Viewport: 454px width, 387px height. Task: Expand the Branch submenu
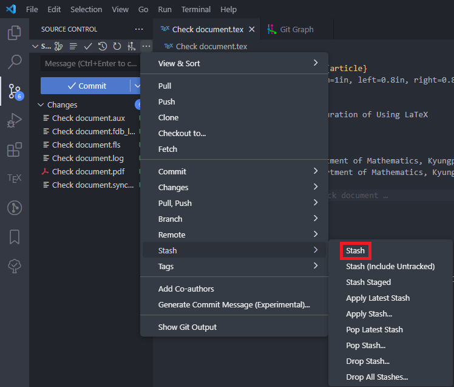click(x=234, y=219)
